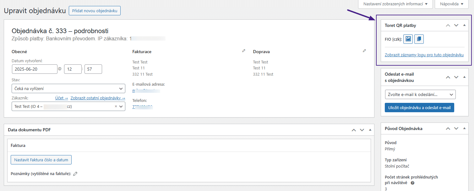
Task: Click the creation date input field
Action: coord(35,69)
